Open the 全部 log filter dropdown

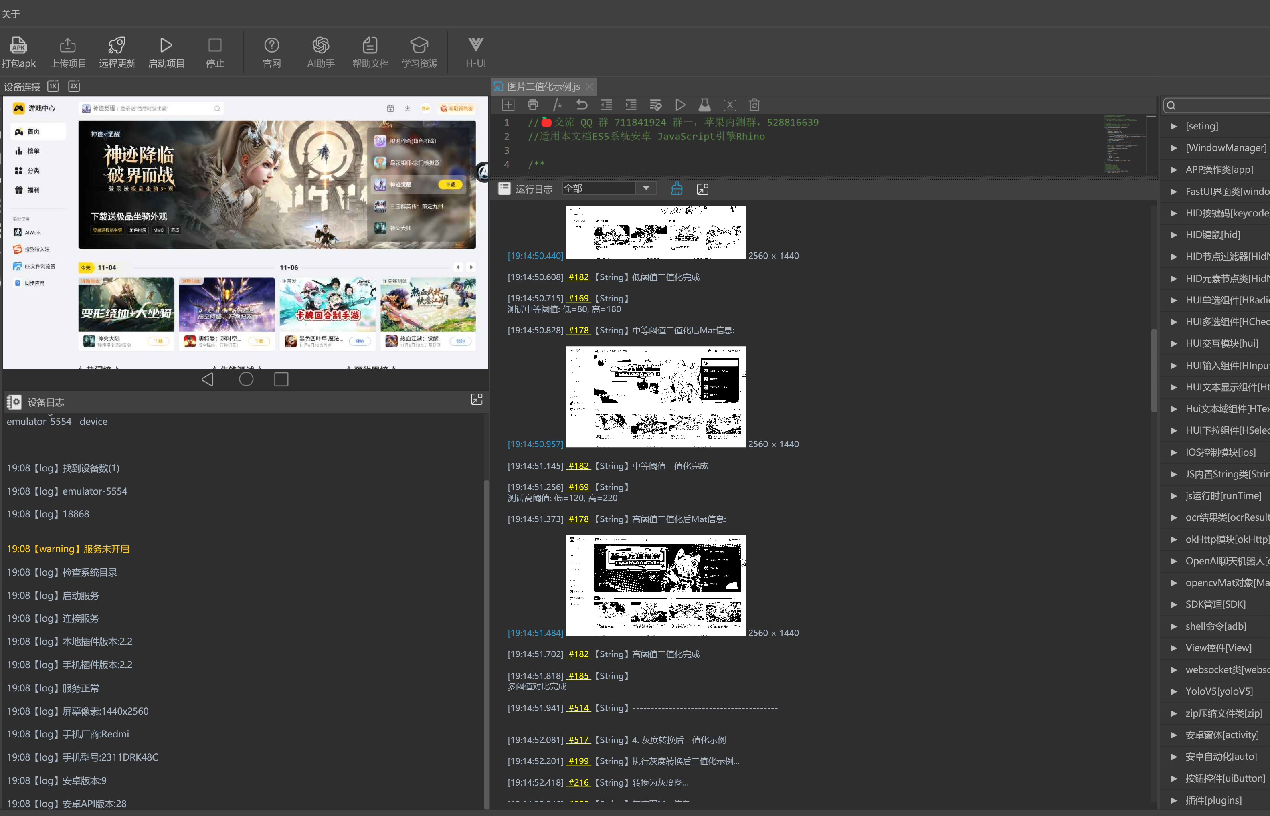coord(646,188)
